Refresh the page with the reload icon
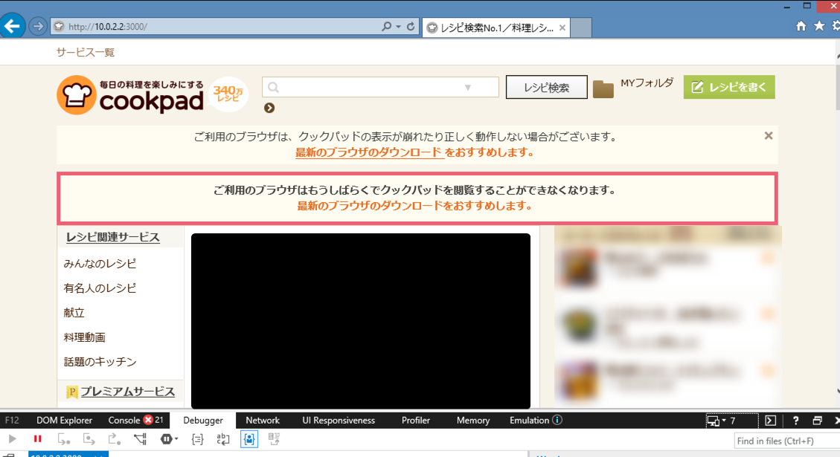 click(411, 26)
